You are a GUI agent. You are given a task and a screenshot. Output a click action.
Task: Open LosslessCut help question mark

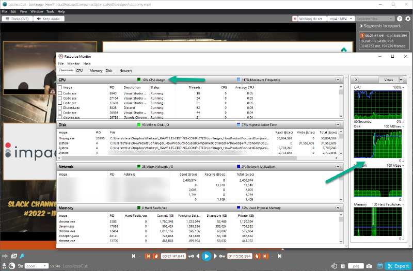[400, 19]
